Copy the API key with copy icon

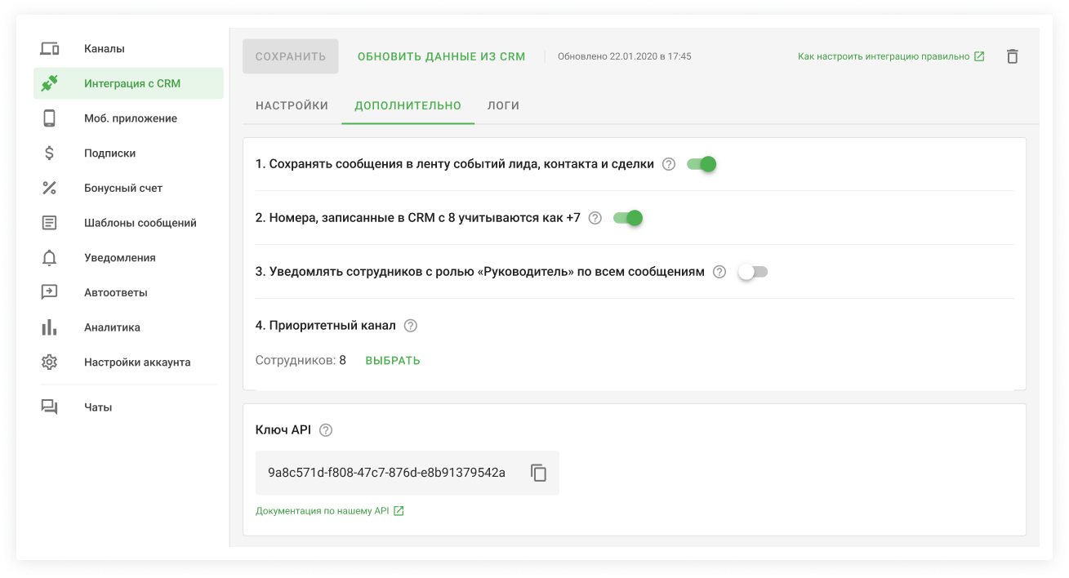tap(538, 473)
